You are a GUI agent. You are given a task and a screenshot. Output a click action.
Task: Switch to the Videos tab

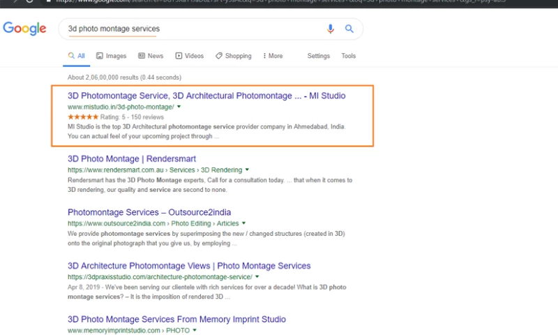coord(189,56)
